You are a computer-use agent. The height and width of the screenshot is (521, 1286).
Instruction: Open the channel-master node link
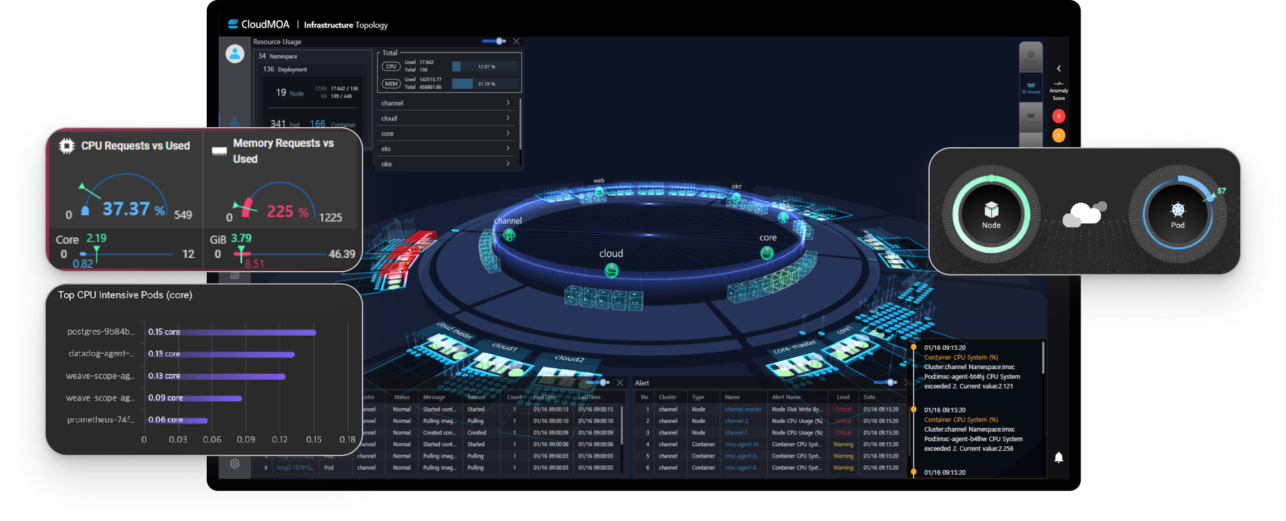point(742,409)
